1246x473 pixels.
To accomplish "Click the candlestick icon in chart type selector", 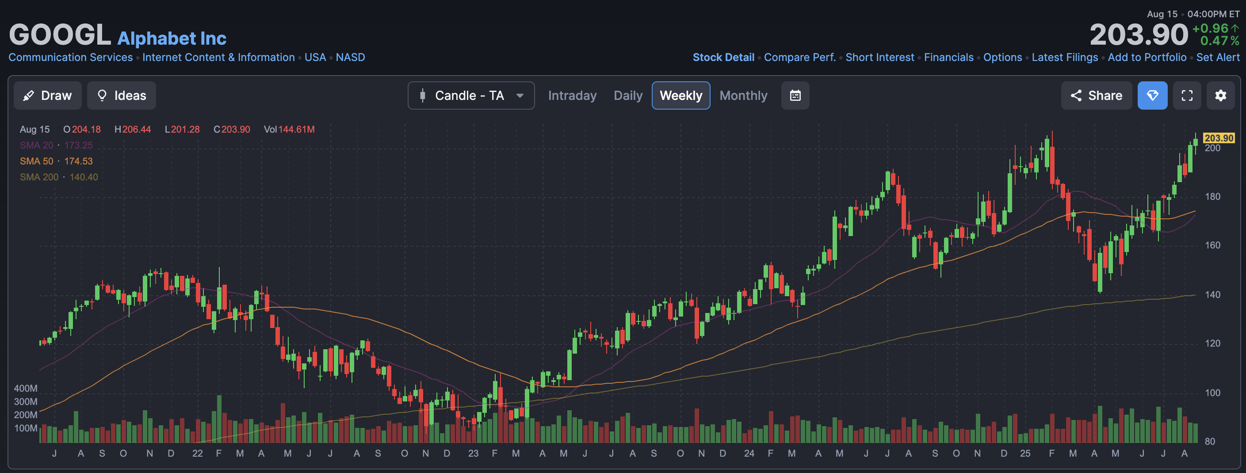I will click(x=422, y=95).
